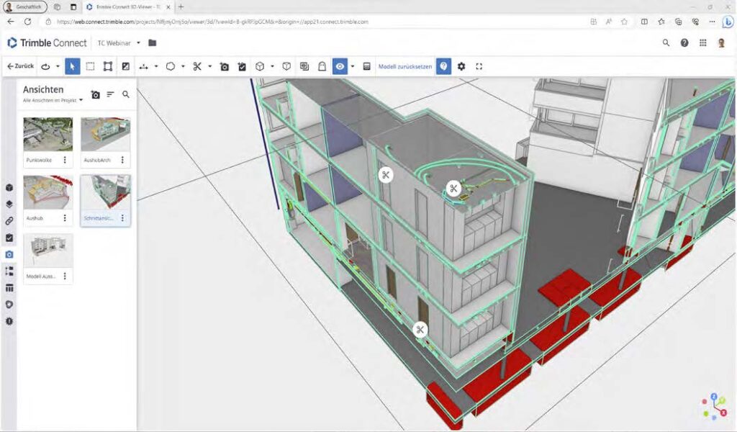Select the arrow selection tool

[72, 66]
